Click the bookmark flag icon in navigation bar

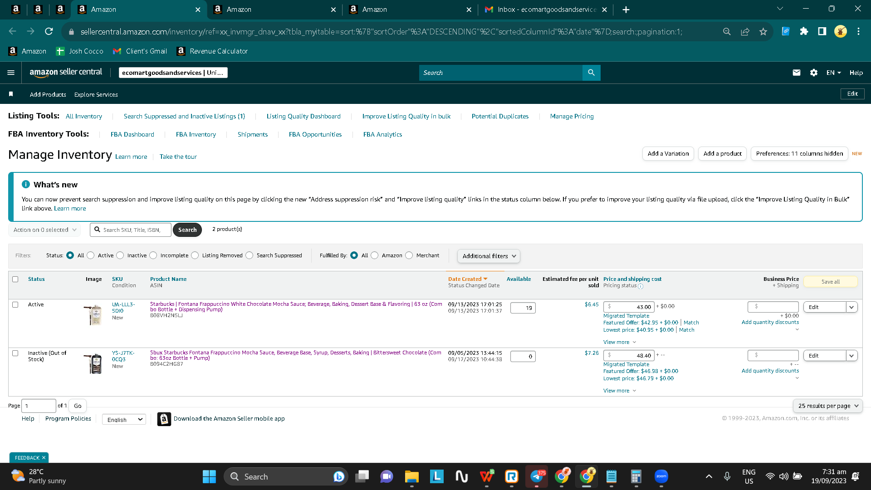(11, 94)
